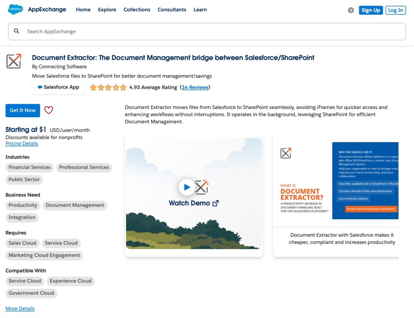This screenshot has width=414, height=318.
Task: Open the Collections menu
Action: pyautogui.click(x=137, y=10)
